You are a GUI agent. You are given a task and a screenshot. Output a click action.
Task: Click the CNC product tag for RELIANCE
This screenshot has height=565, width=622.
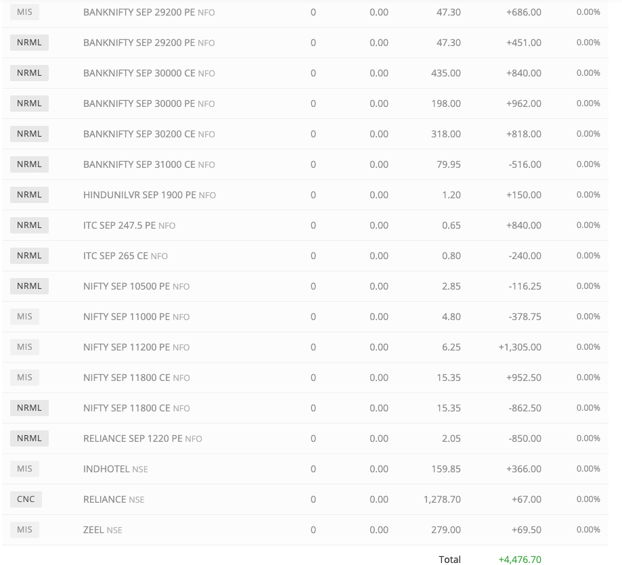pos(26,499)
